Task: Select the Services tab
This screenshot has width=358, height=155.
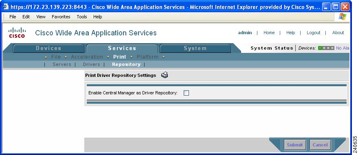Action: coord(122,48)
